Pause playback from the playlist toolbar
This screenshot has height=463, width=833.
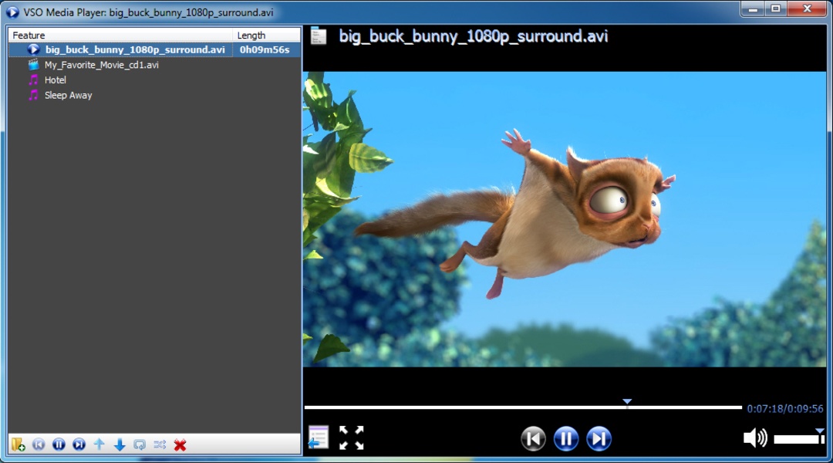[x=59, y=444]
